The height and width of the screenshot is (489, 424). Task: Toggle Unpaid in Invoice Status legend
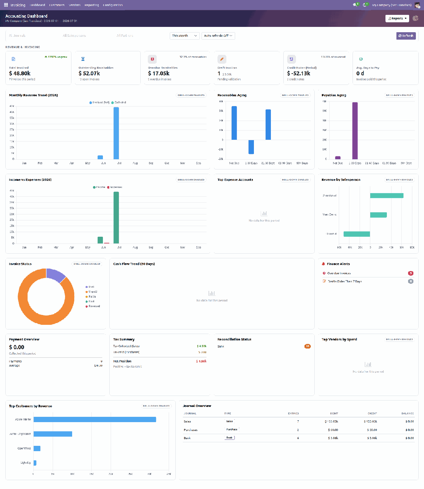91,292
